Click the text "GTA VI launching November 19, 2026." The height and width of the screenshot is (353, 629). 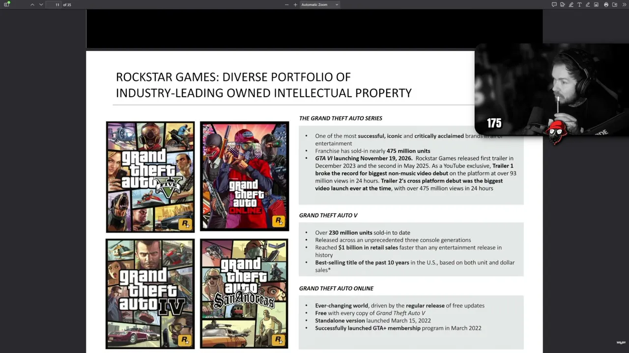click(364, 158)
